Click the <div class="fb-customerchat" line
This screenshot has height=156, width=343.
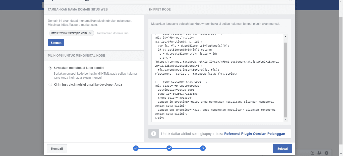click(178, 86)
